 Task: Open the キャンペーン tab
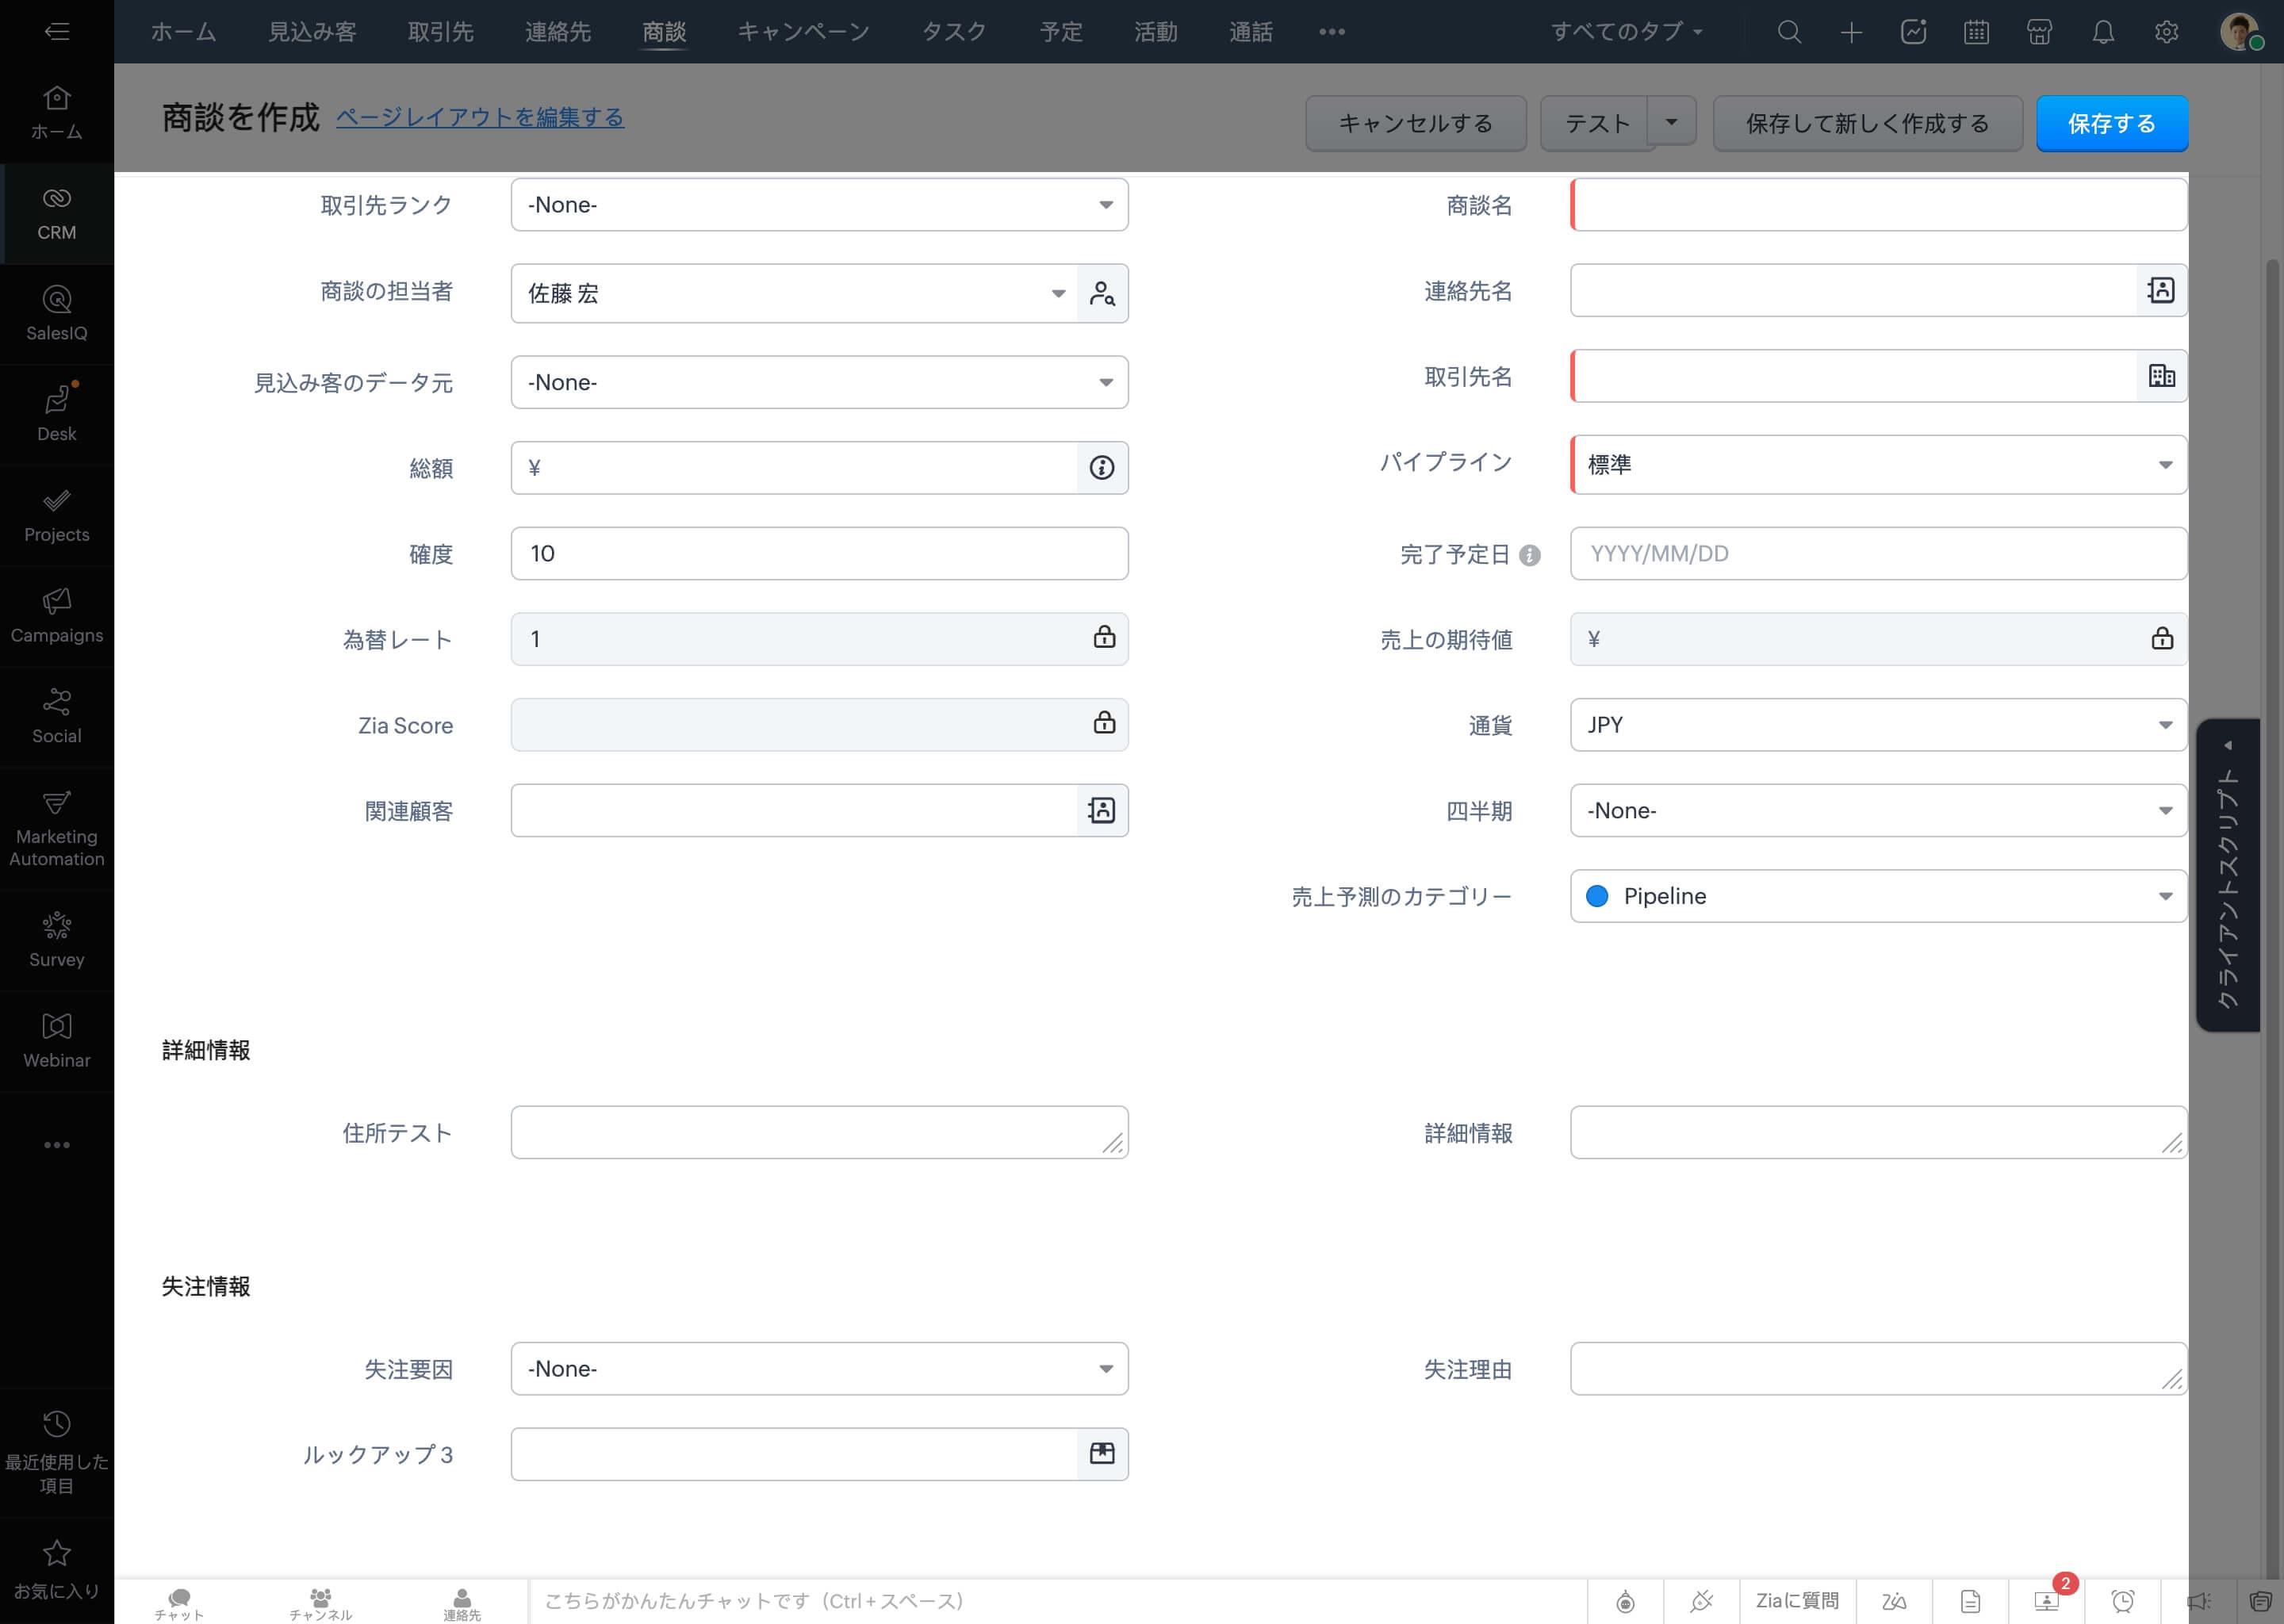click(x=803, y=32)
